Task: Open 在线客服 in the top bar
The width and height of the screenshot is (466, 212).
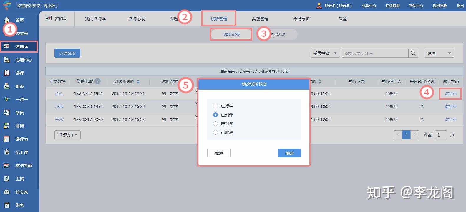Action: coord(393,6)
